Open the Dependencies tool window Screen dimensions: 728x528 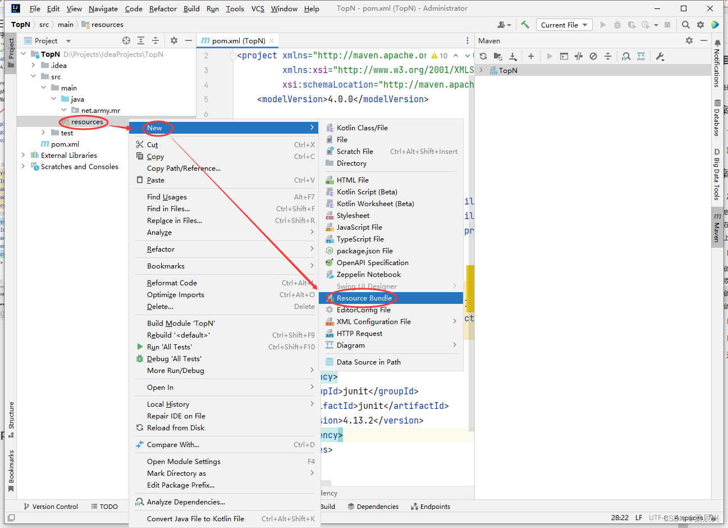pyautogui.click(x=373, y=507)
